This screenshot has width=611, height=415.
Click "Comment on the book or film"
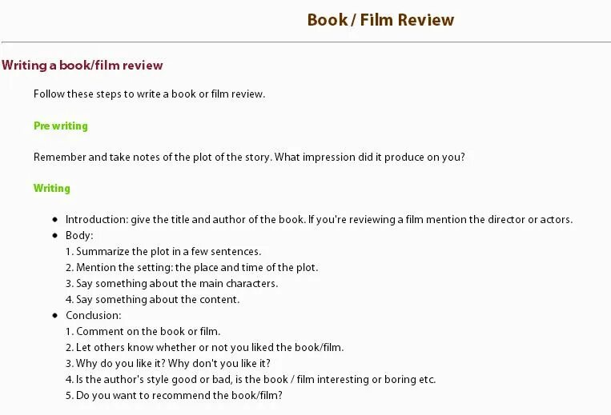pos(143,331)
